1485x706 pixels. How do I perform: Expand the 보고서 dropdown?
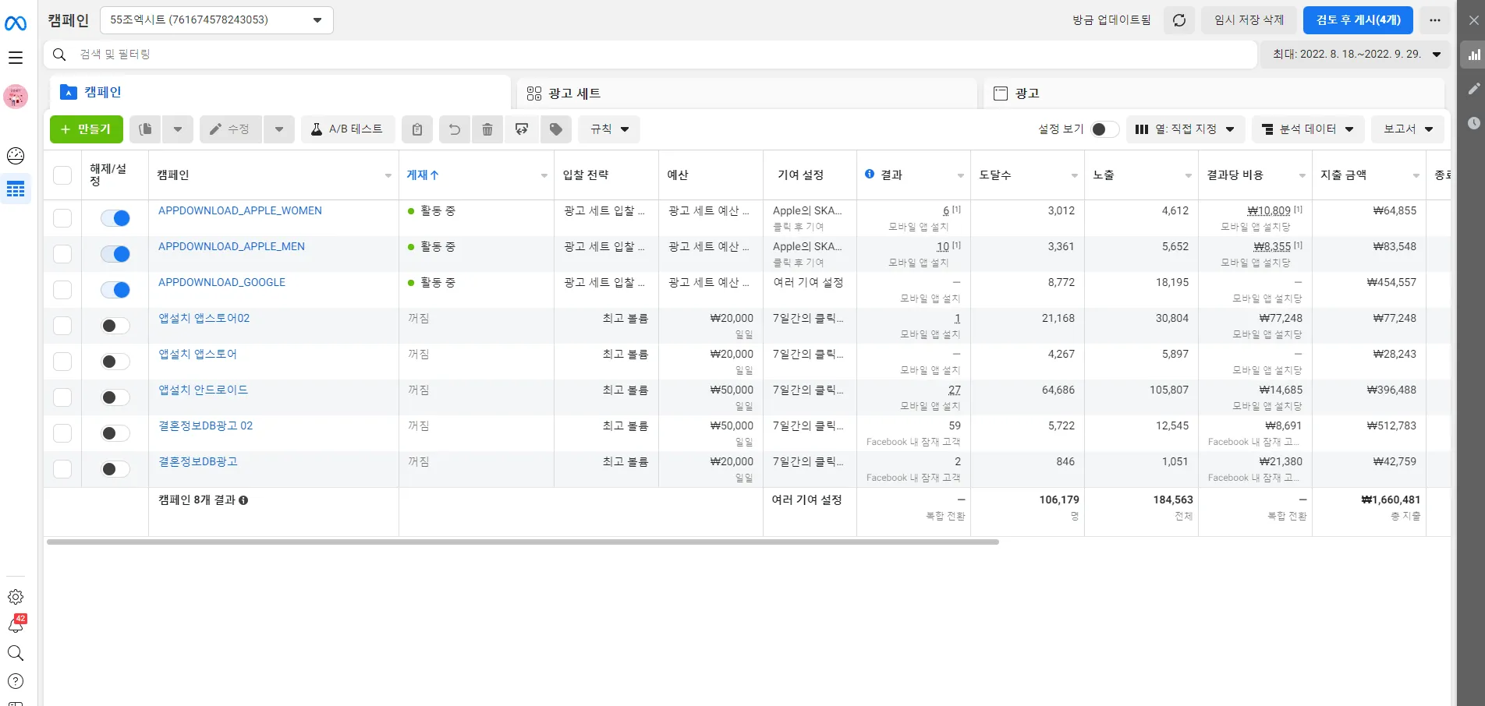point(1406,129)
